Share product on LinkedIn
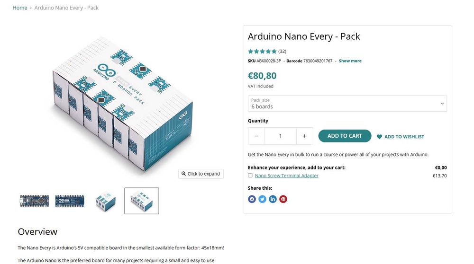Image resolution: width=474 pixels, height=264 pixels. (x=273, y=199)
